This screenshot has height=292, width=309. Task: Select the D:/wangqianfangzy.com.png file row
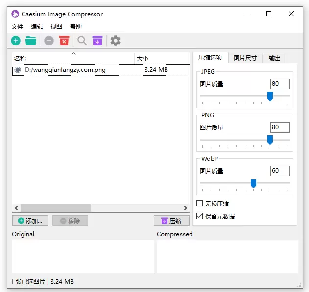click(x=101, y=70)
